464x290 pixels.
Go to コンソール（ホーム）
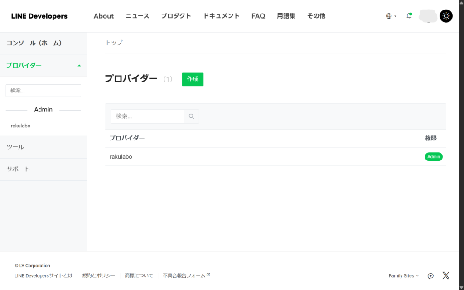[x=34, y=43]
